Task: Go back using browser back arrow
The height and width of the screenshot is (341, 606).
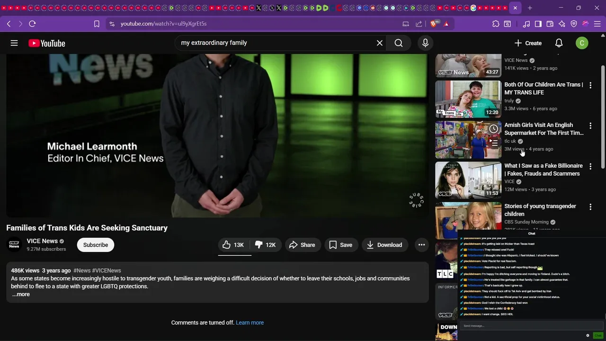Action: [x=9, y=24]
